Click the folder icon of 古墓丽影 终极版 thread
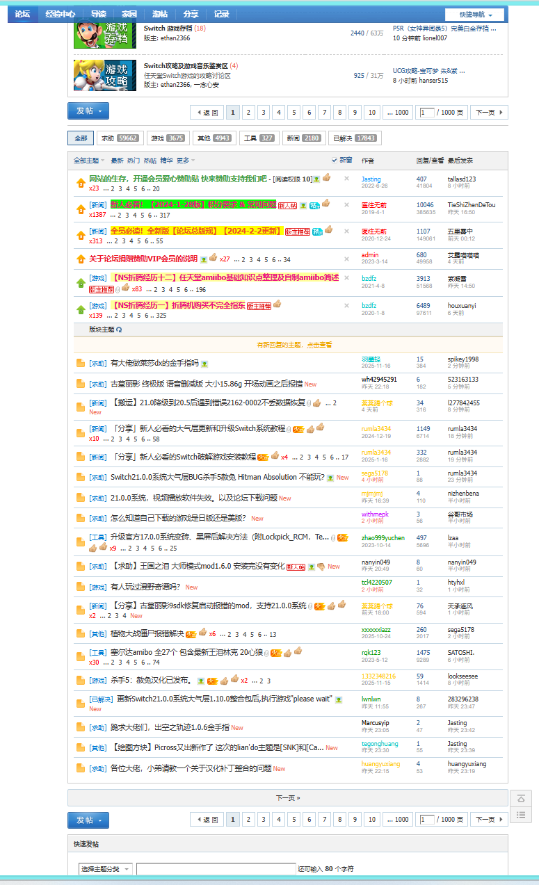 (x=81, y=384)
